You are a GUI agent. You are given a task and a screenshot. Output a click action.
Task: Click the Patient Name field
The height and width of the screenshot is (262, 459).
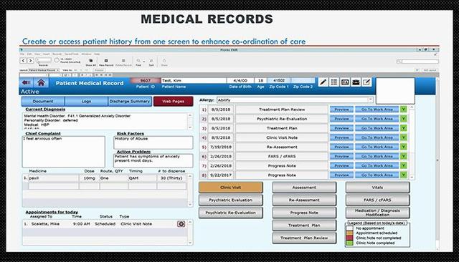pos(194,81)
